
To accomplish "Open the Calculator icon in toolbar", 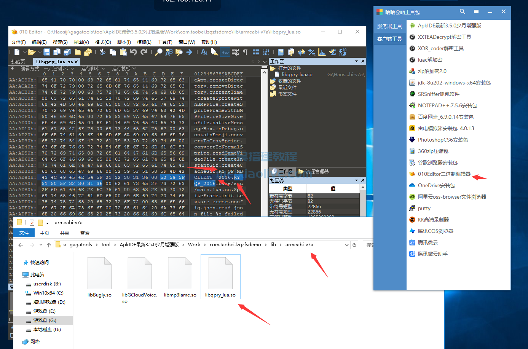I will click(x=281, y=52).
